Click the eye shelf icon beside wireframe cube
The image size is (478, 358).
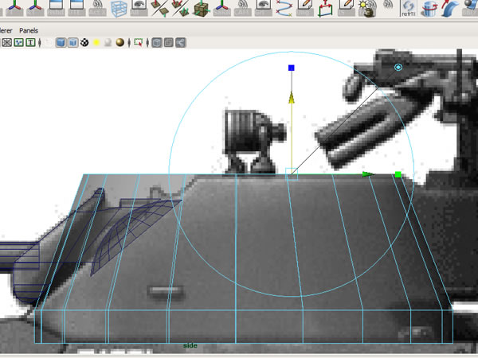pyautogui.click(x=139, y=8)
